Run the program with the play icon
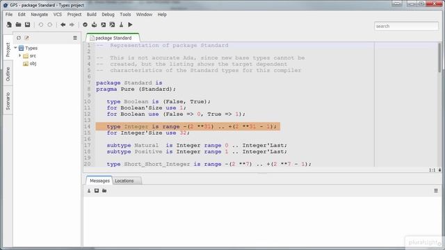 [130, 25]
